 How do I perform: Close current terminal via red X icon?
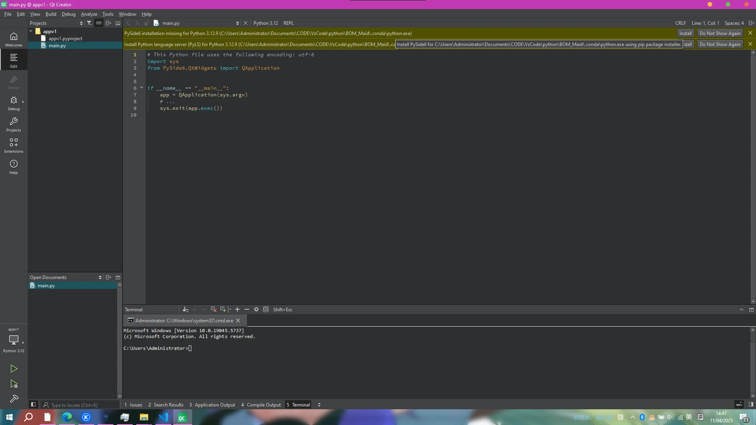[213, 310]
